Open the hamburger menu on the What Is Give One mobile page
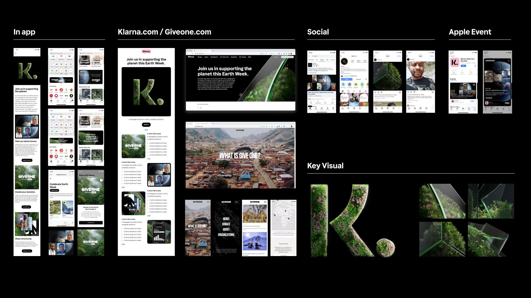The width and height of the screenshot is (531, 298). [x=209, y=202]
